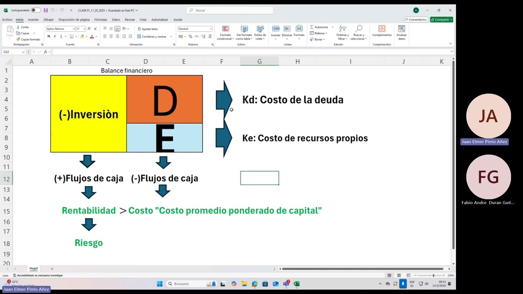The image size is (523, 294).
Task: Click Dar formato como tabla icon
Action: point(244,29)
